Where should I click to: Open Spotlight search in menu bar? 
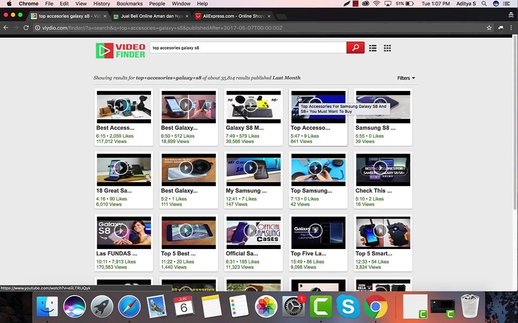484,4
